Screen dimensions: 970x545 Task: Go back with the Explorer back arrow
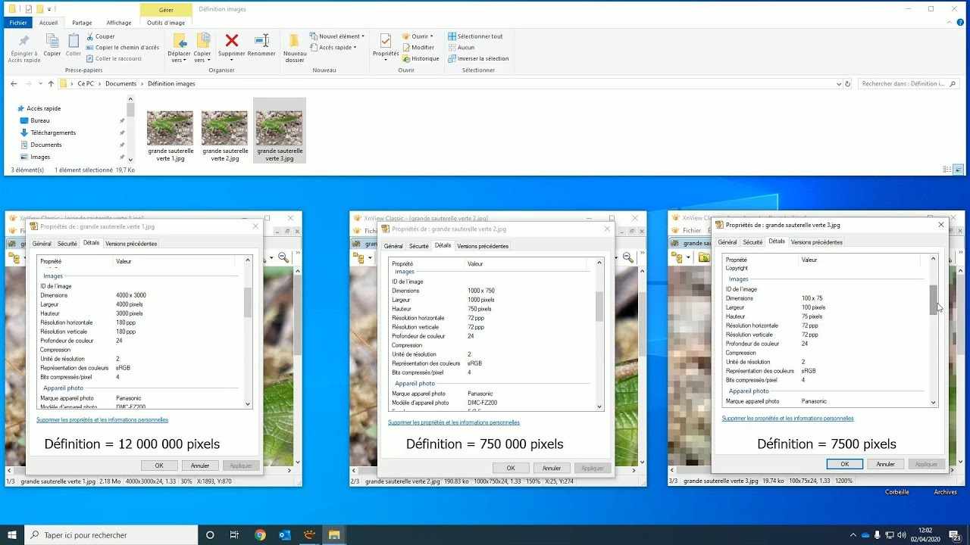pos(14,84)
